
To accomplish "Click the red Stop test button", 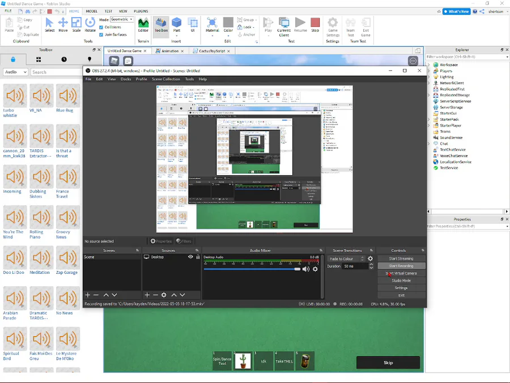I will click(315, 25).
